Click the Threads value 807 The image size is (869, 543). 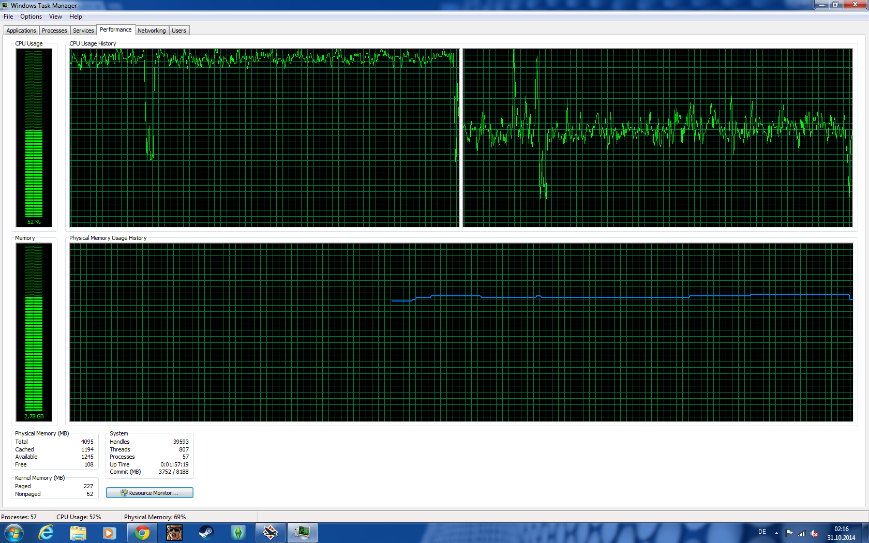point(184,449)
